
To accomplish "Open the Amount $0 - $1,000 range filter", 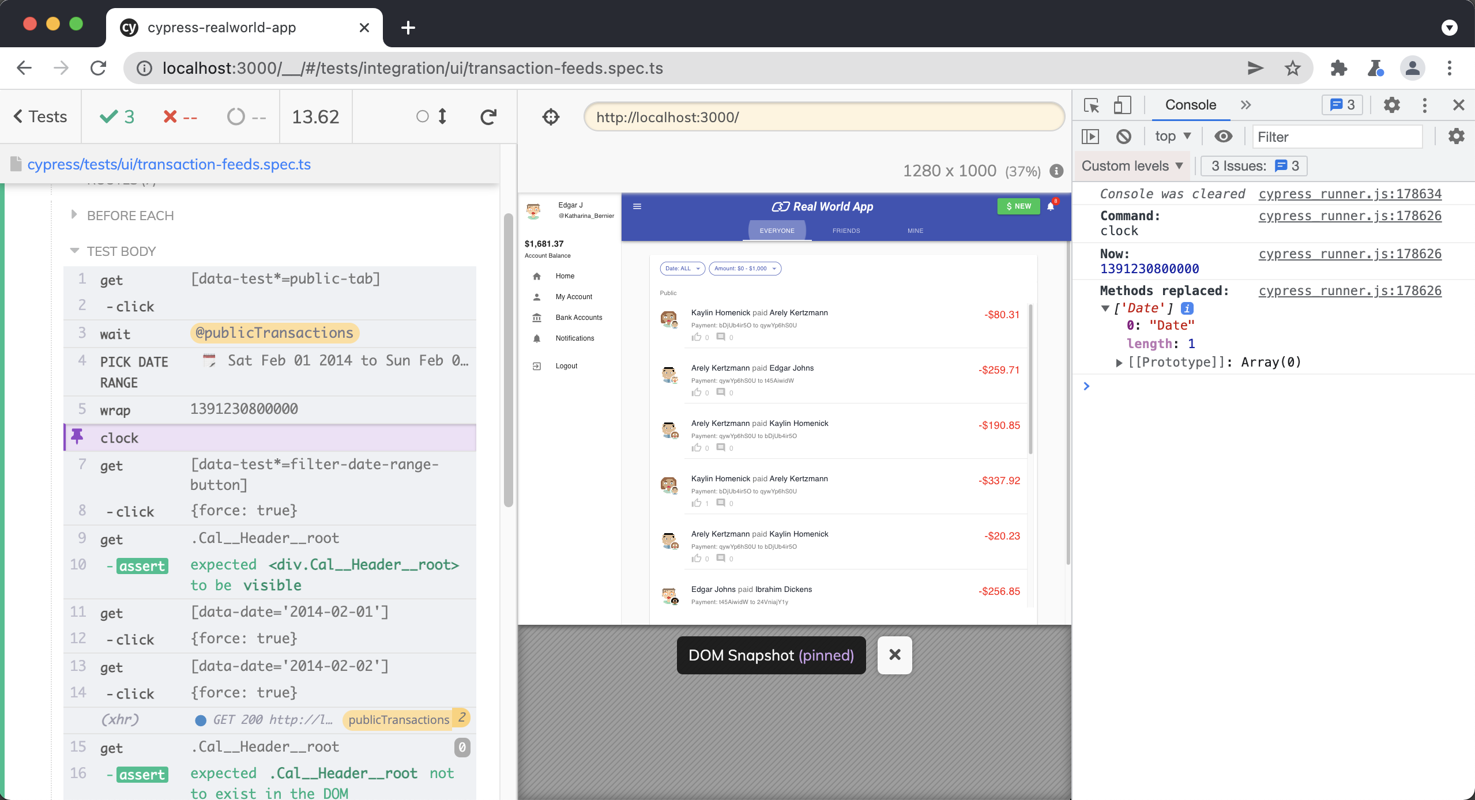I will [x=745, y=268].
